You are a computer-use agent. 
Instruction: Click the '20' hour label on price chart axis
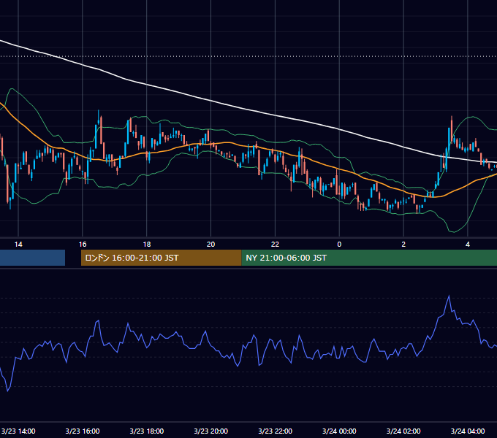pos(210,245)
